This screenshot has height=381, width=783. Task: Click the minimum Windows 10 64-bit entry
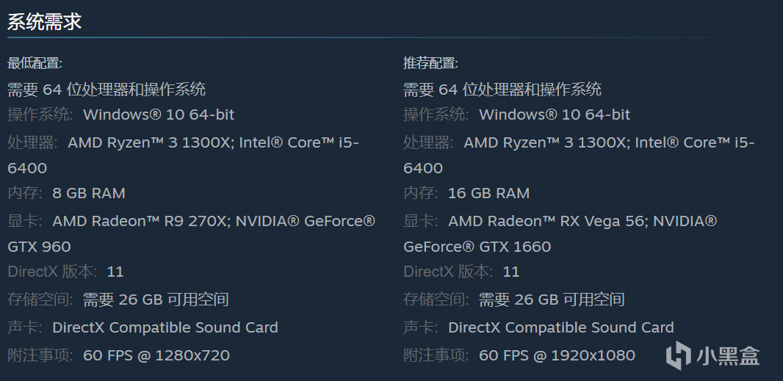[159, 115]
